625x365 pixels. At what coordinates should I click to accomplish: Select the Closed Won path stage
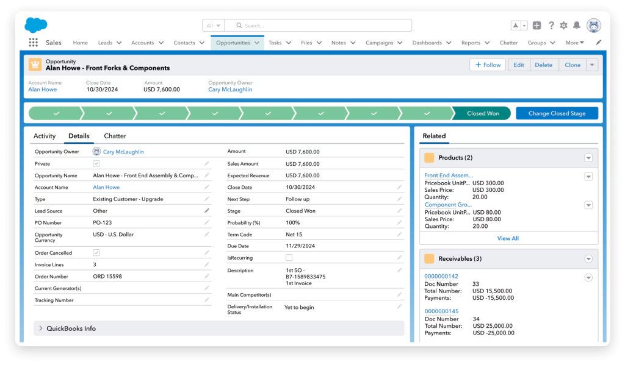coord(482,113)
